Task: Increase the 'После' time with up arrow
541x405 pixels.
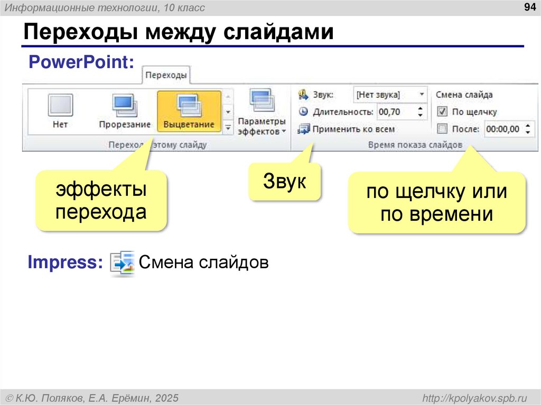Action: [528, 126]
